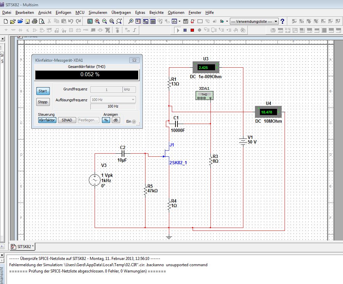This screenshot has height=284, width=343.
Task: Display distortion in dB
Action: [x=115, y=120]
